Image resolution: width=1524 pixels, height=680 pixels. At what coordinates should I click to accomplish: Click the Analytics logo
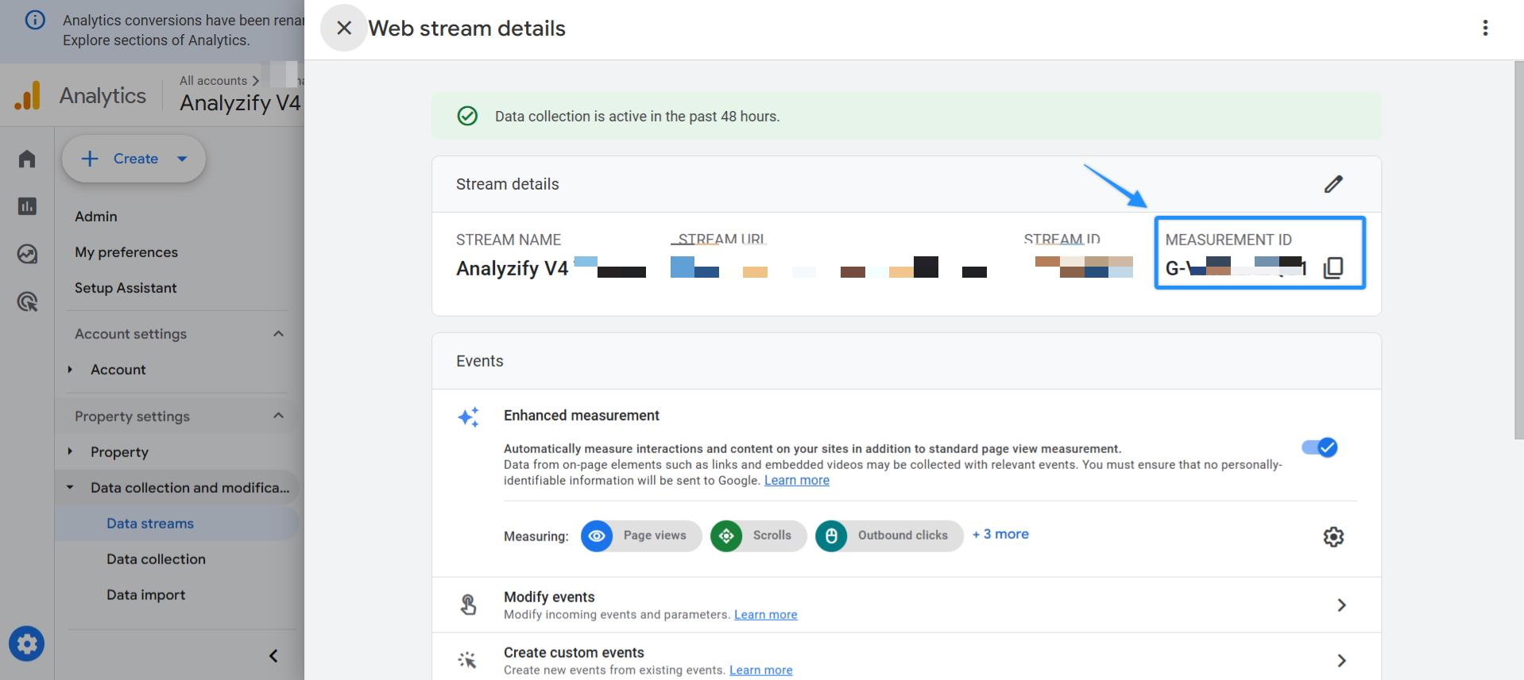click(x=27, y=96)
